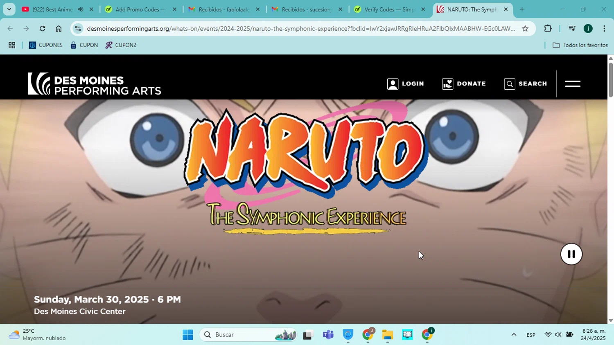Expand the tab search dropdown
Viewport: 614px width, 345px height.
click(9, 9)
